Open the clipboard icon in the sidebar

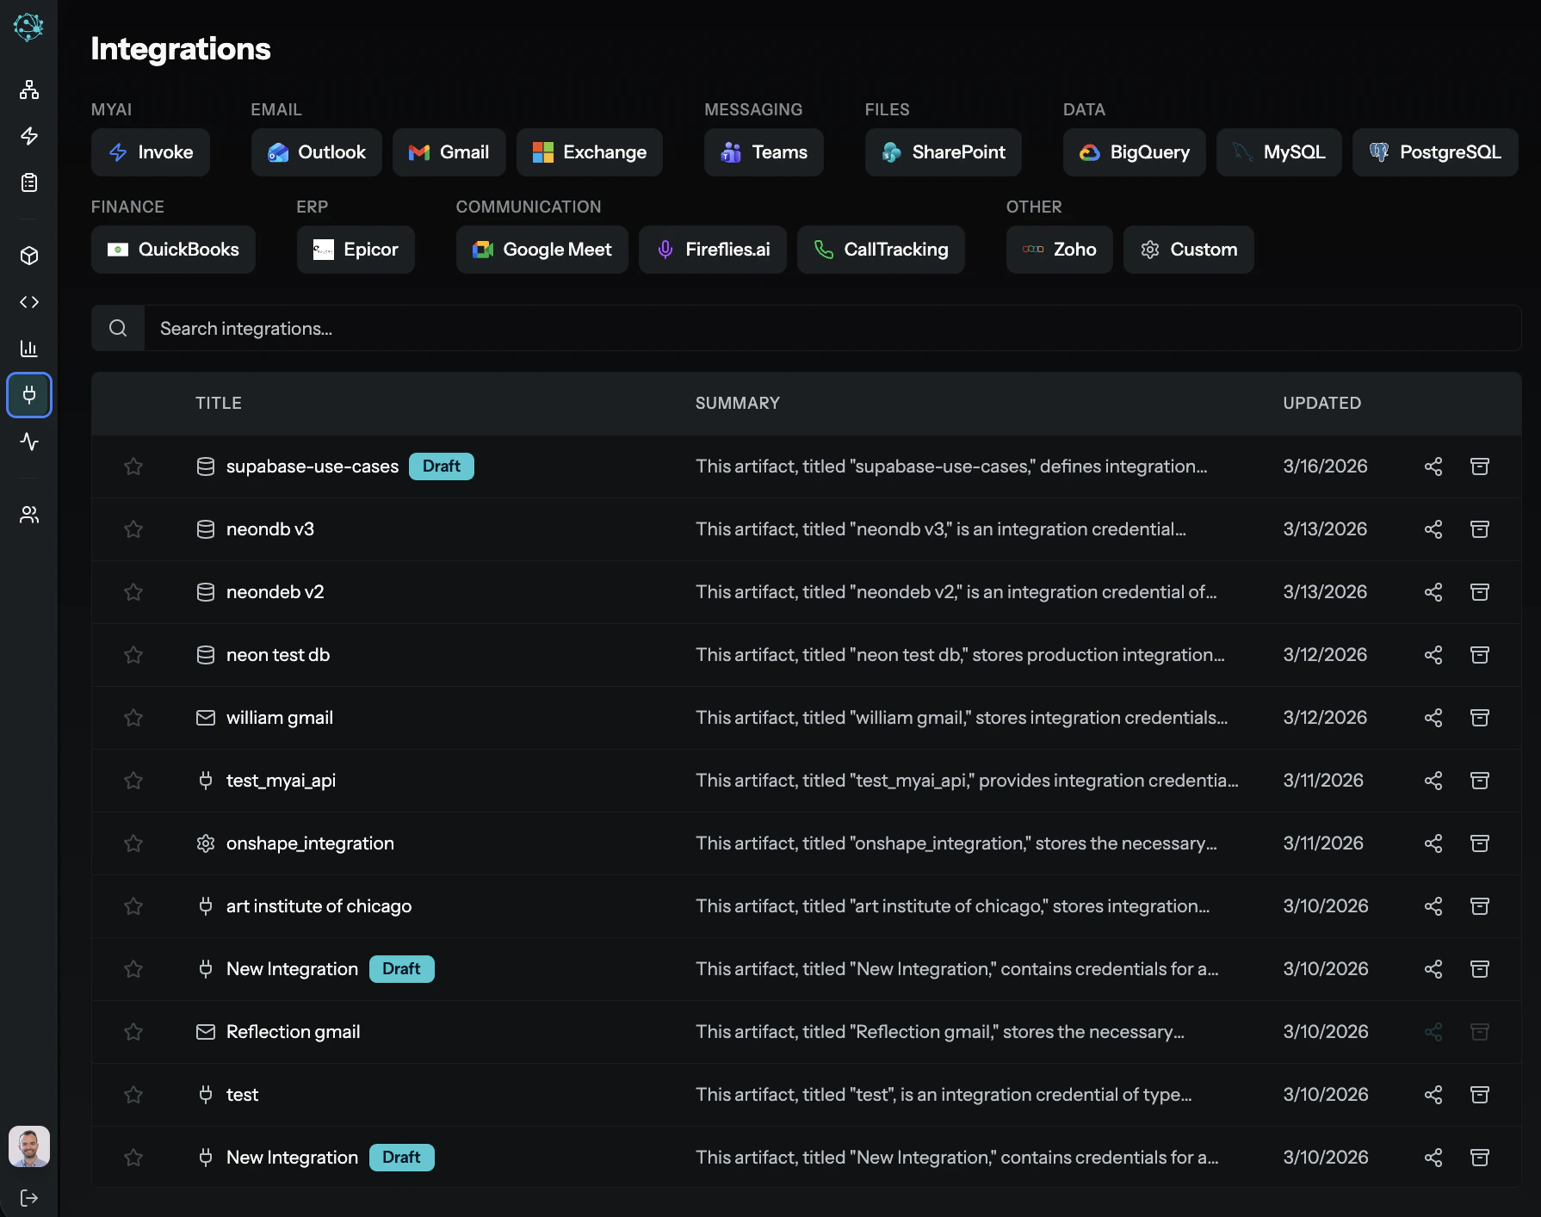29,182
